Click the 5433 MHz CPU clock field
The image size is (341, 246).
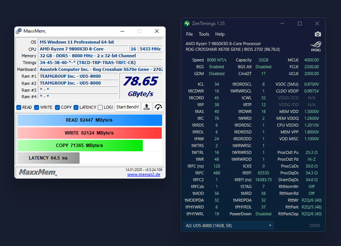point(150,49)
